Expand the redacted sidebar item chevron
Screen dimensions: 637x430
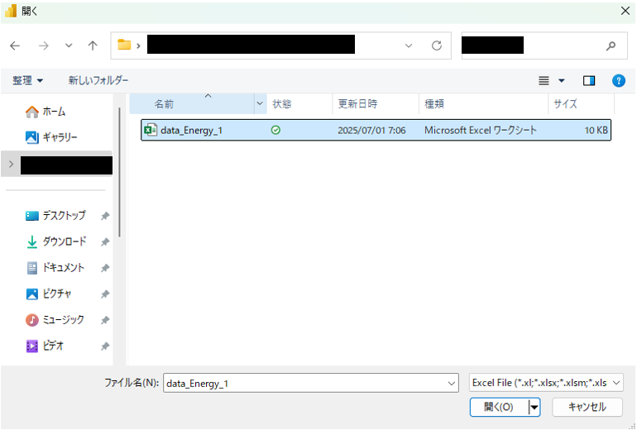(x=12, y=164)
